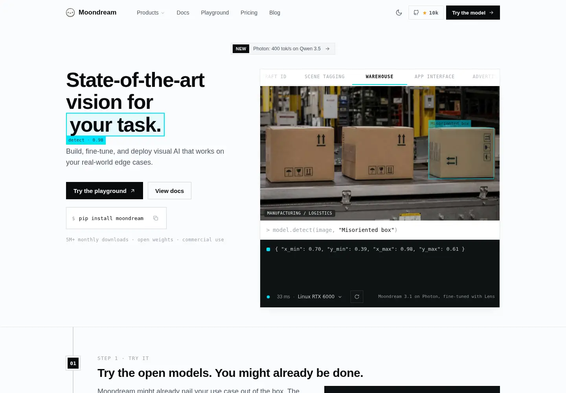Click the NEW badge in the announcement
Viewport: 566px width, 393px height.
[241, 49]
